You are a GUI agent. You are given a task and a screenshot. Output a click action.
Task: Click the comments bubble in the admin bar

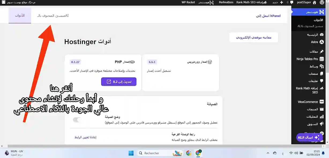[x=292, y=2]
